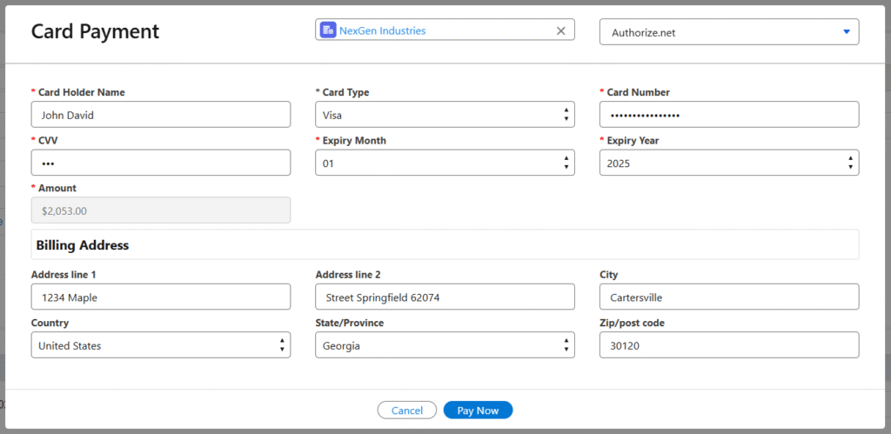Screen dimensions: 891x434
Task: Open the Authorize.net payment gateway dropdown
Action: [728, 32]
